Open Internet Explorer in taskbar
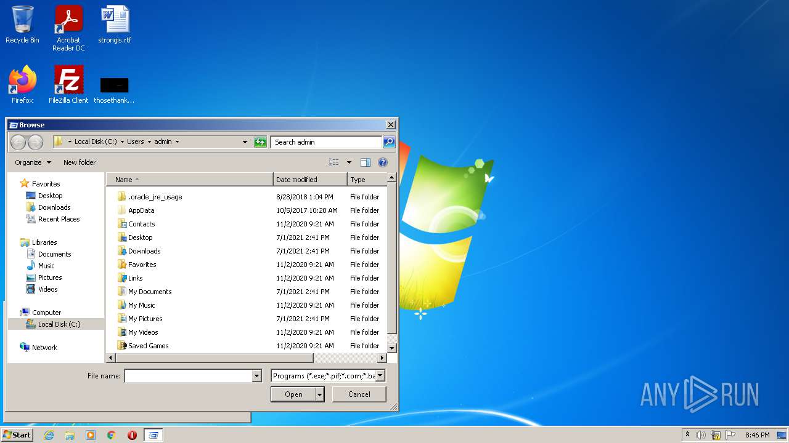Viewport: 789px width, 443px height. click(49, 435)
